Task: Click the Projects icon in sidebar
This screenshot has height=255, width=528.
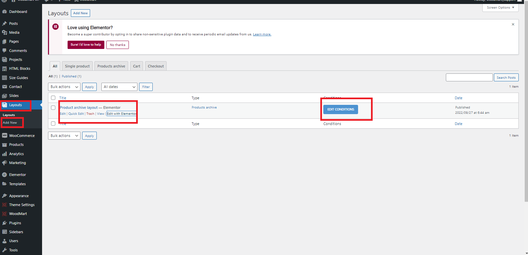Action: pos(5,60)
